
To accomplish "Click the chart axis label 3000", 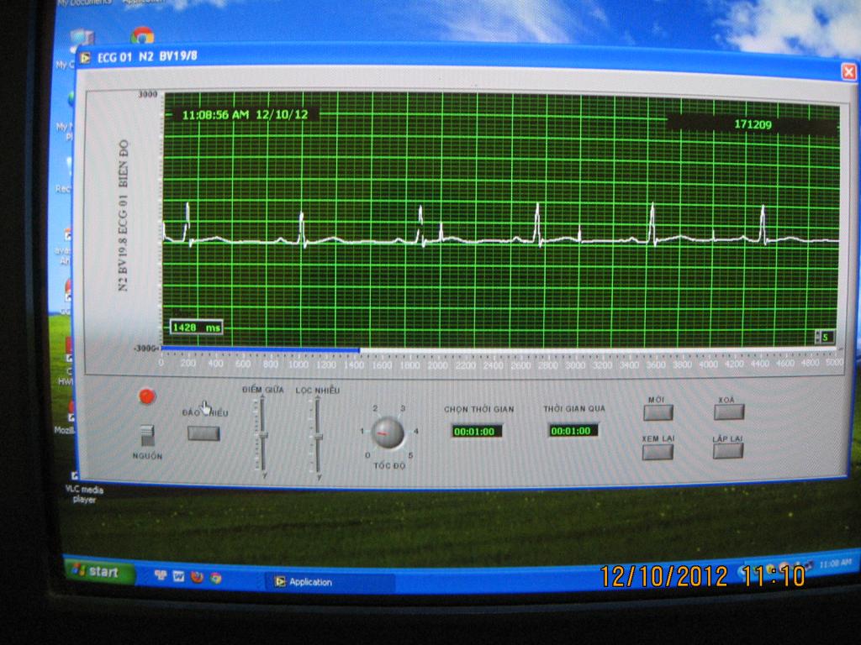I will pos(147,94).
